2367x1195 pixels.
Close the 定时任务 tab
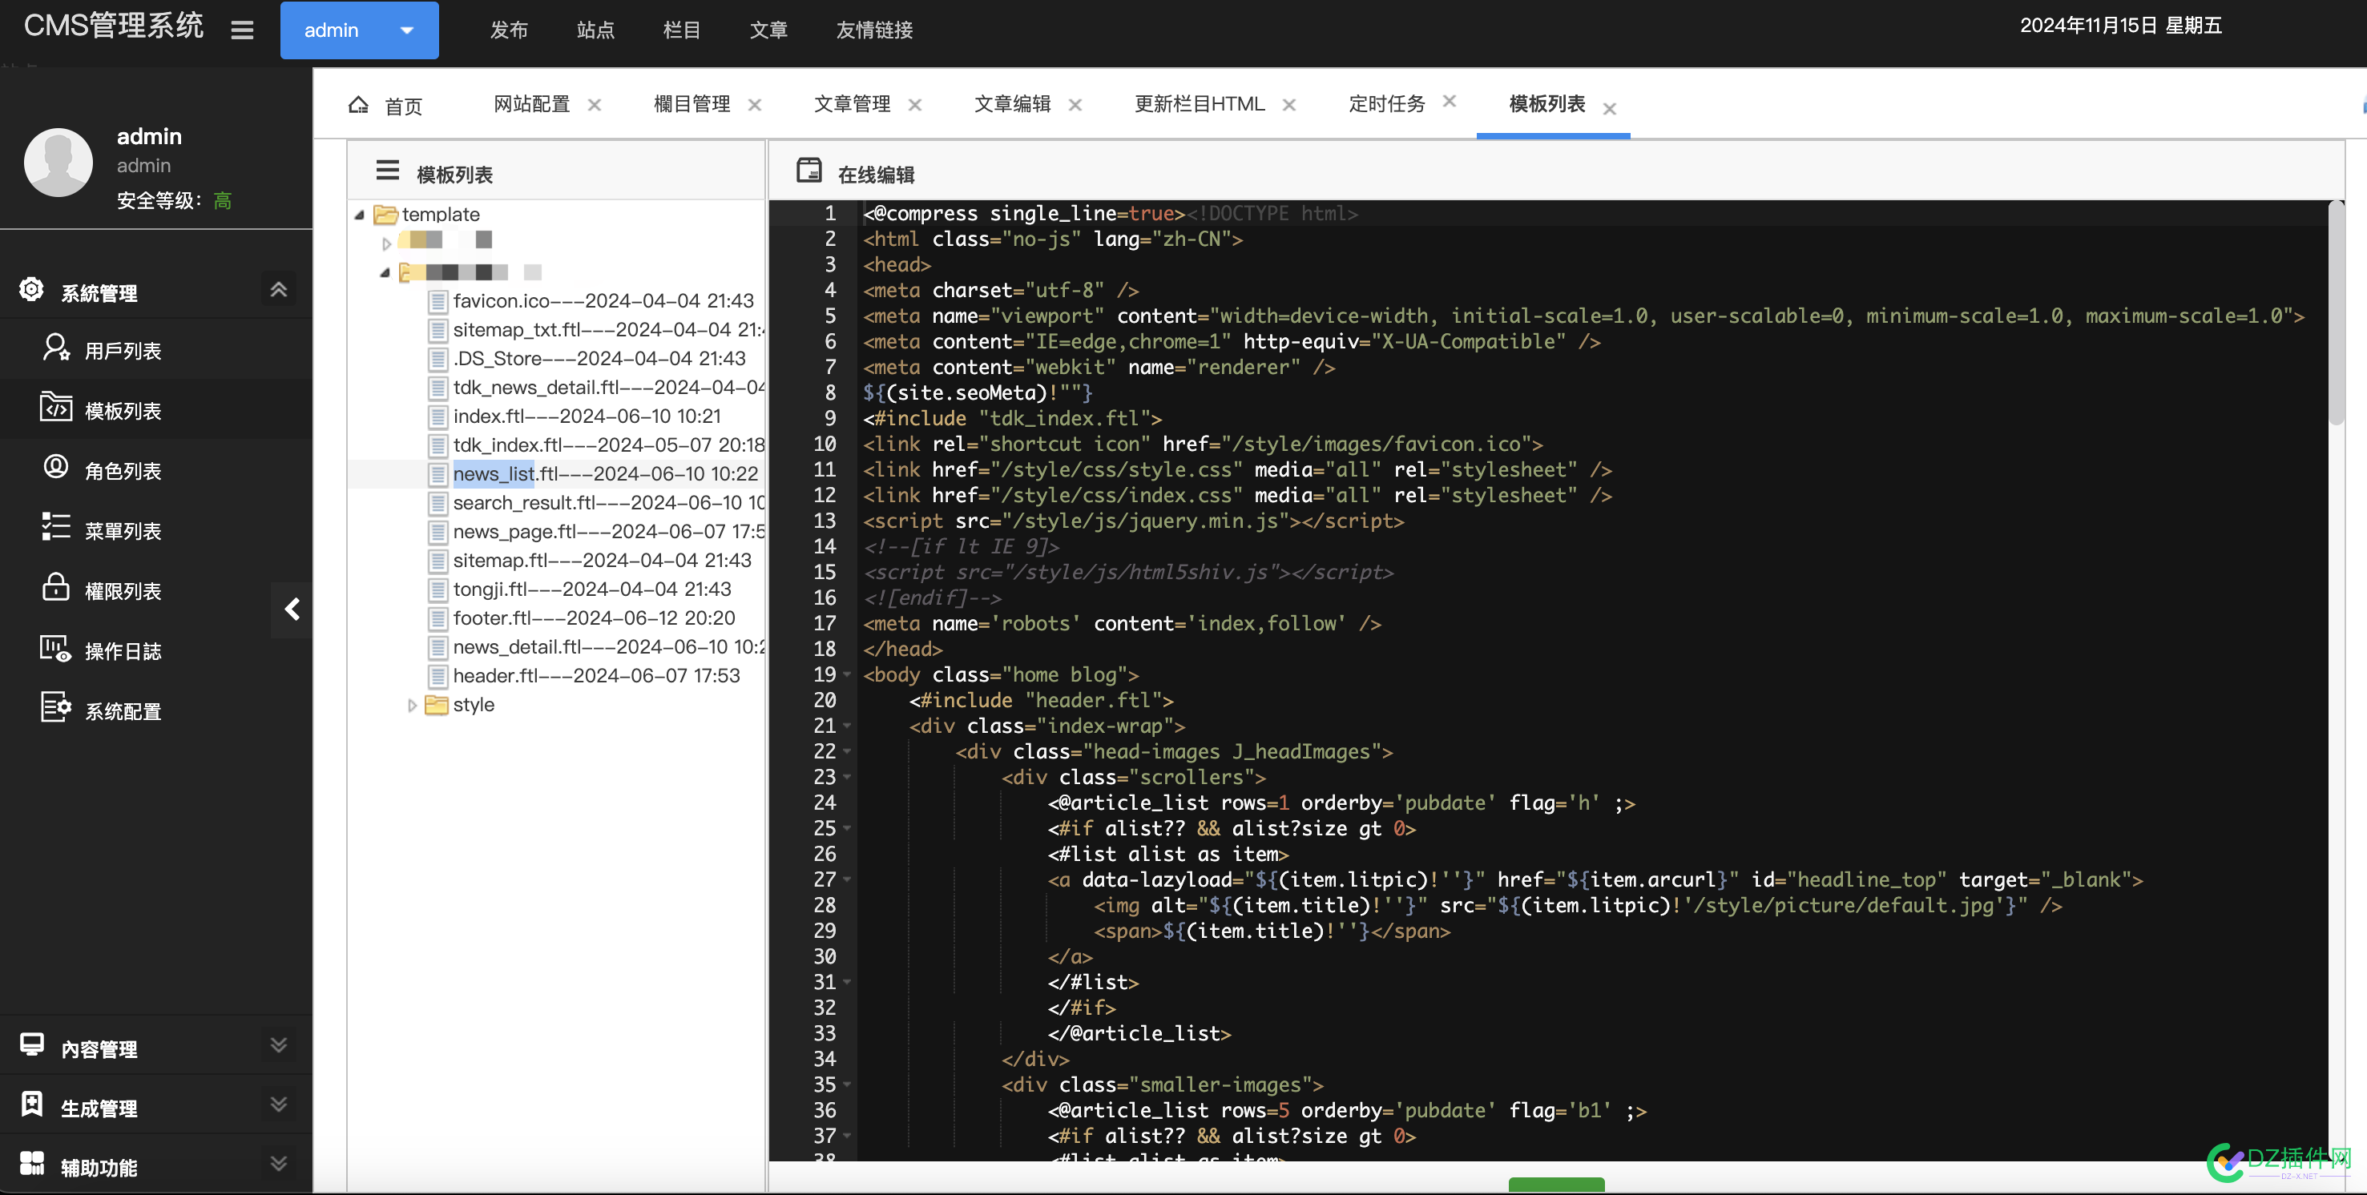pyautogui.click(x=1449, y=101)
